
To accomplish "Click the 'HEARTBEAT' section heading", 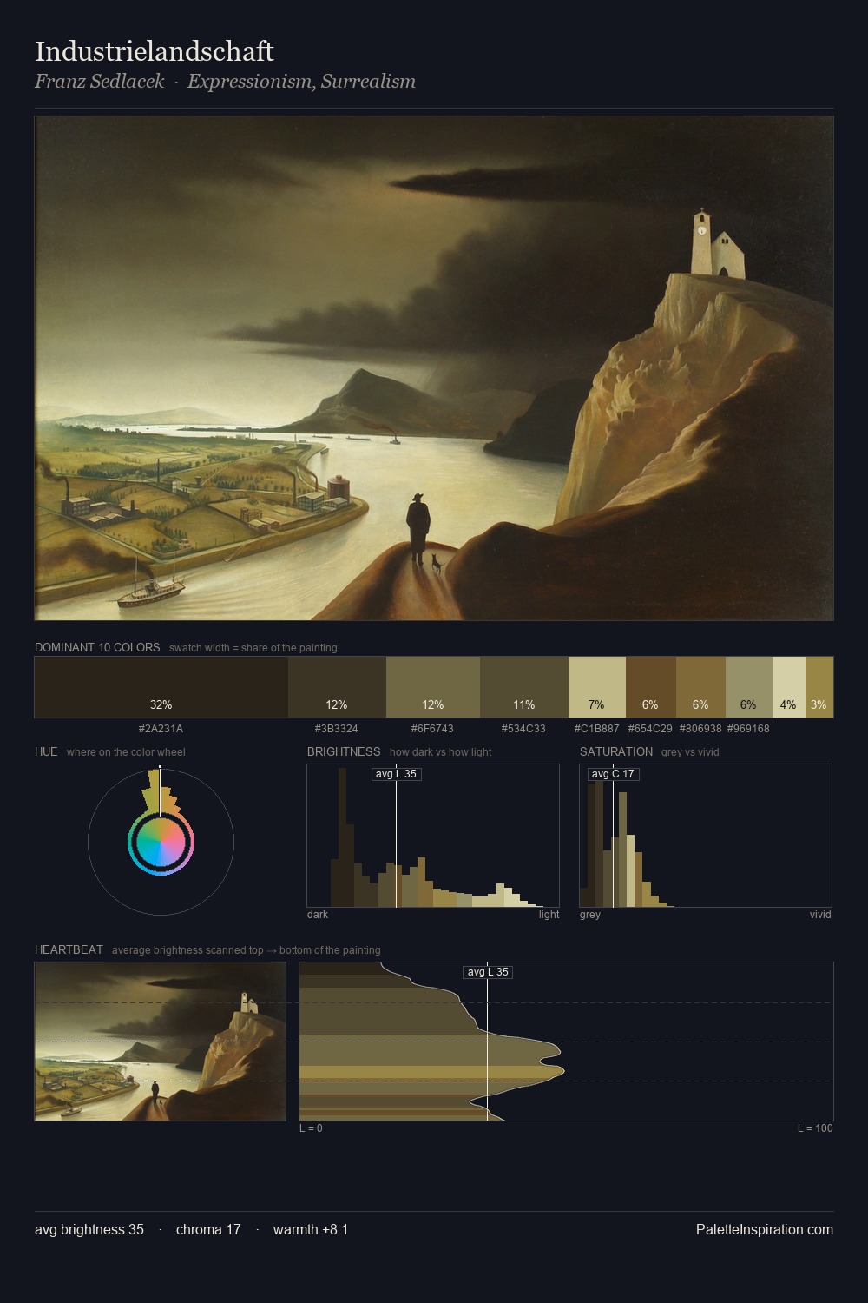I will (x=69, y=949).
